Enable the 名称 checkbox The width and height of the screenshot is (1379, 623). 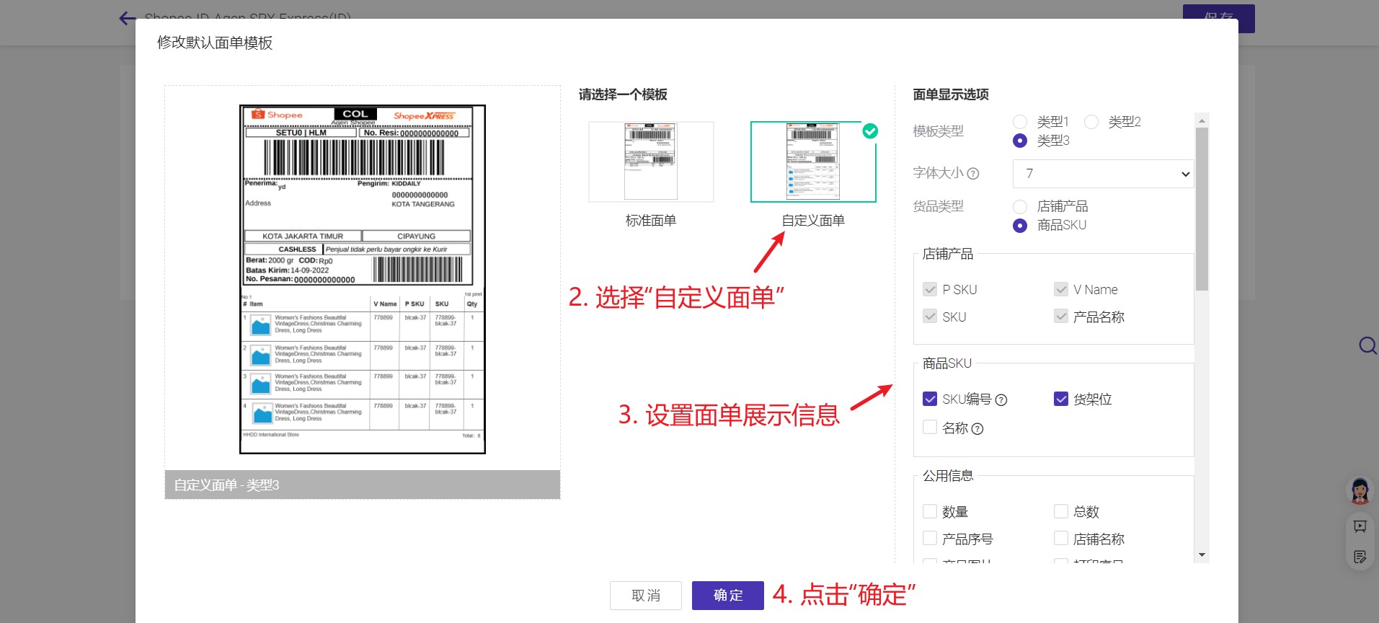[x=930, y=427]
